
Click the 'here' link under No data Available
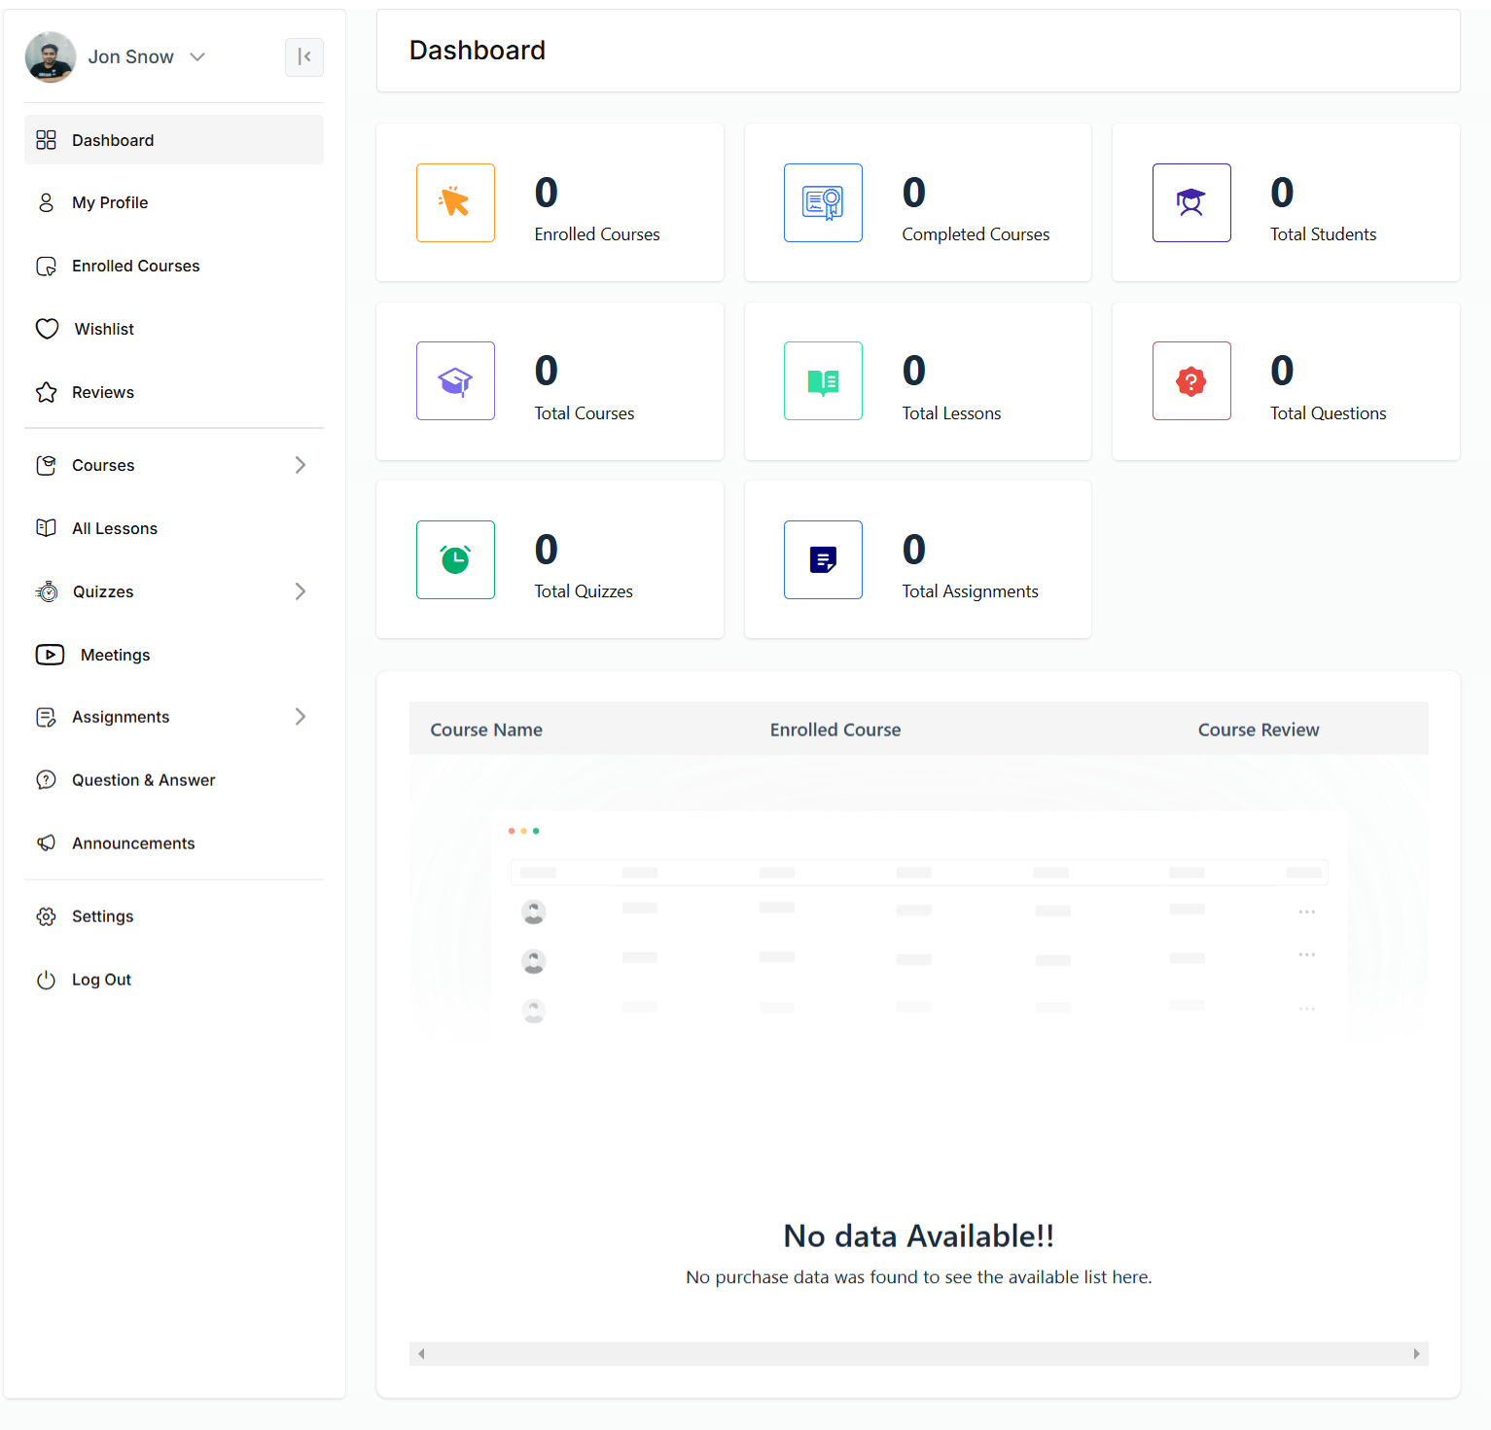[x=1129, y=1276]
